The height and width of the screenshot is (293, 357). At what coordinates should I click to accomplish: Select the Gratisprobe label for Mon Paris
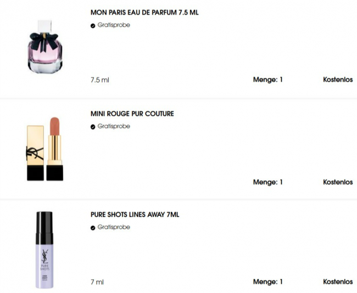click(x=114, y=25)
